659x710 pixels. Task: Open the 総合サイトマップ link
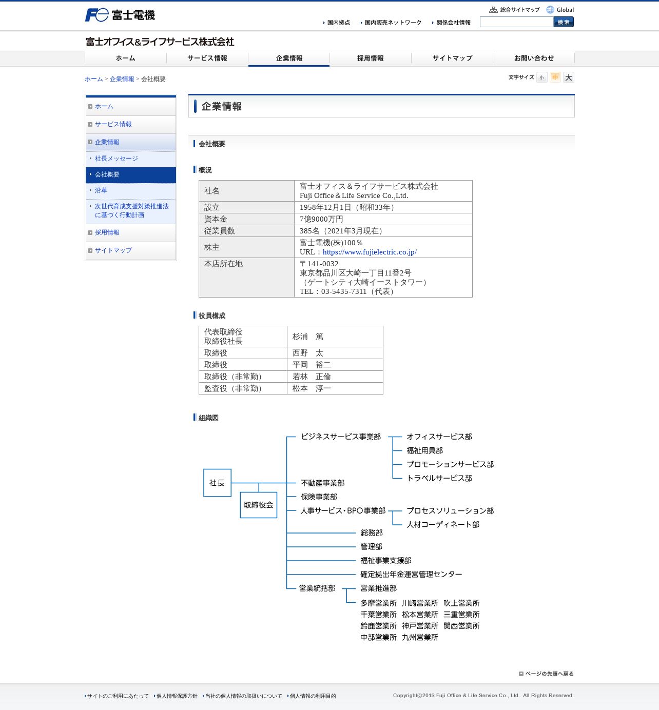coord(514,10)
